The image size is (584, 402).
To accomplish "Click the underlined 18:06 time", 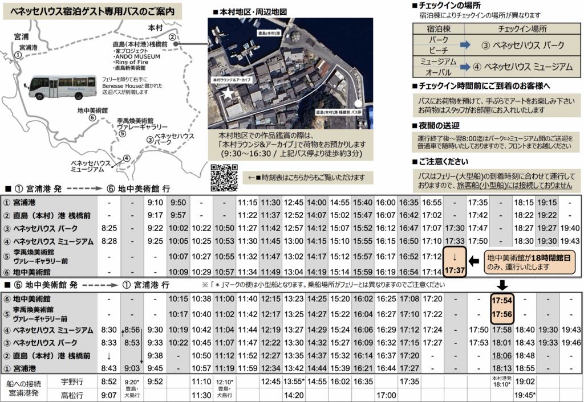I will coord(502,355).
